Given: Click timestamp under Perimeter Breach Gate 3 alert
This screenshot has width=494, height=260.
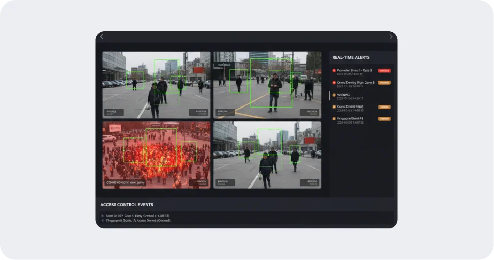Looking at the screenshot, I should point(350,74).
